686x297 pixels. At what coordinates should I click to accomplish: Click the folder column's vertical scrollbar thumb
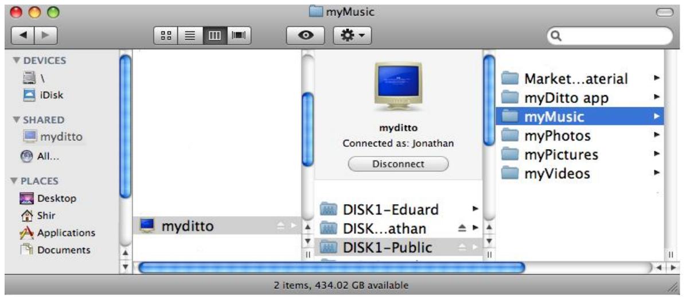[x=489, y=100]
